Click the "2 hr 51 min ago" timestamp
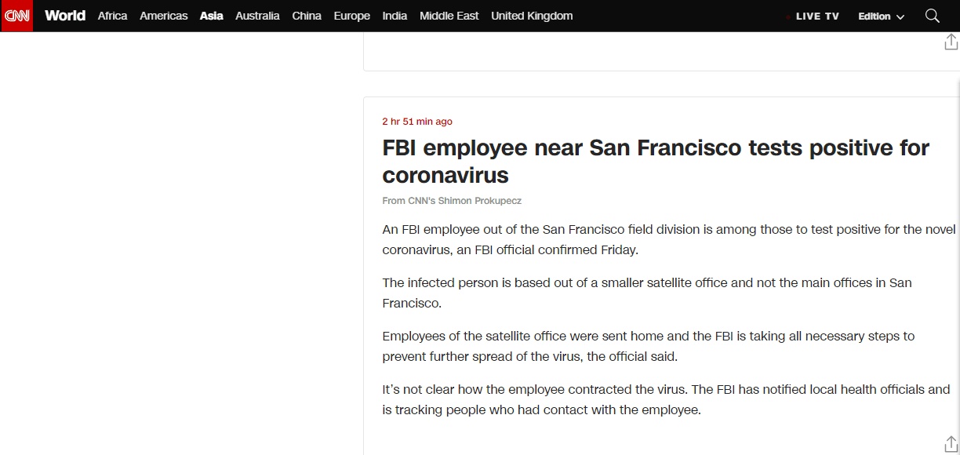This screenshot has height=455, width=960. 417,122
